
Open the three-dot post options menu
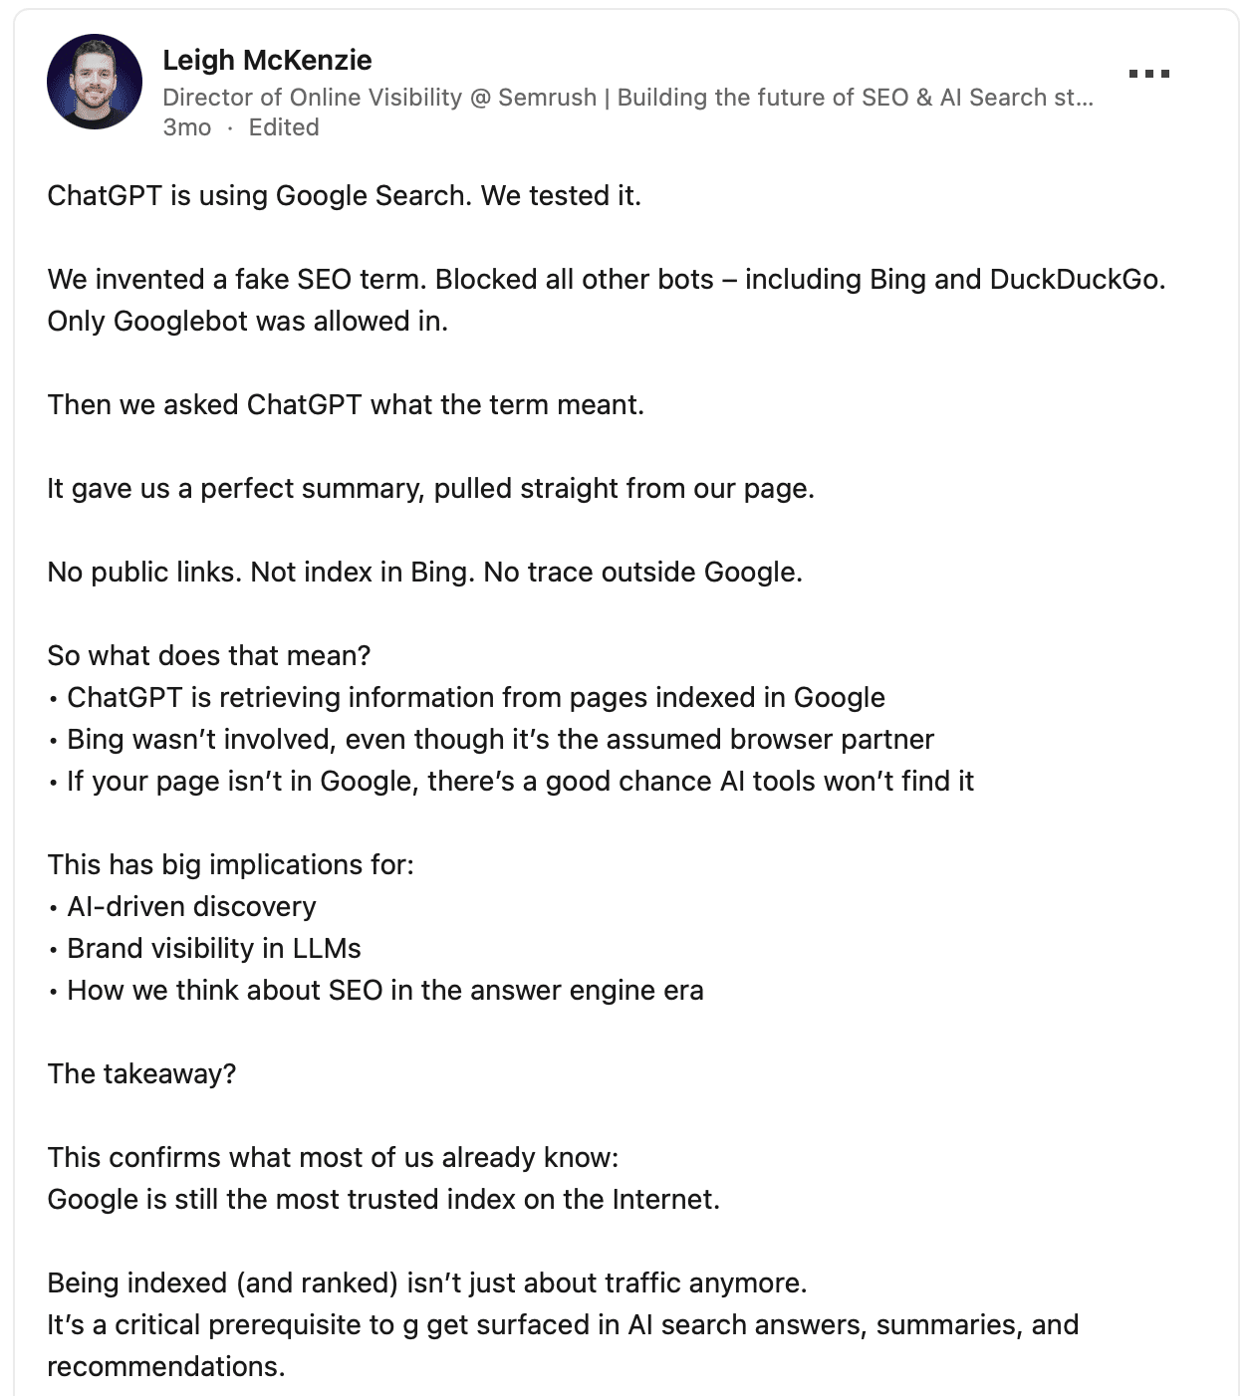click(1148, 74)
